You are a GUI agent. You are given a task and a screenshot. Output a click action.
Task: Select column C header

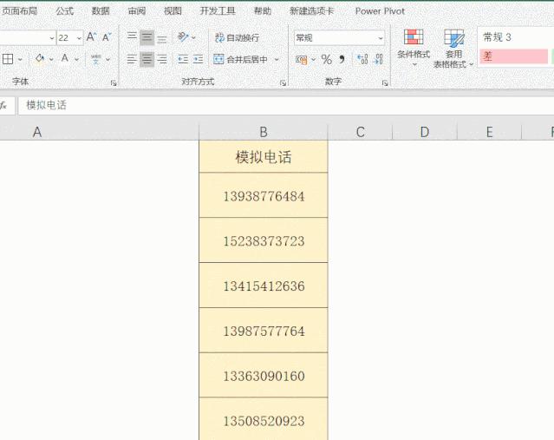tap(361, 132)
